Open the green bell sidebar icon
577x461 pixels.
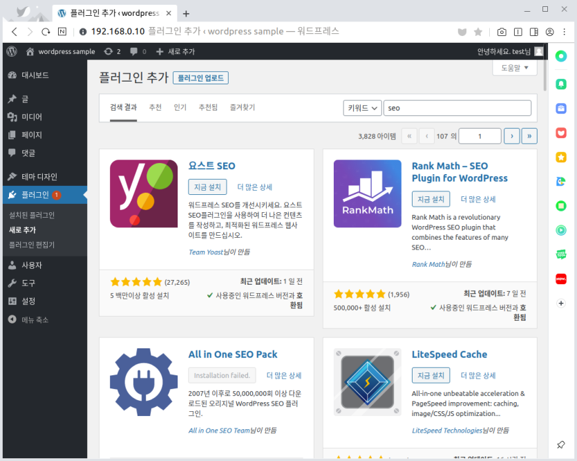click(x=561, y=84)
